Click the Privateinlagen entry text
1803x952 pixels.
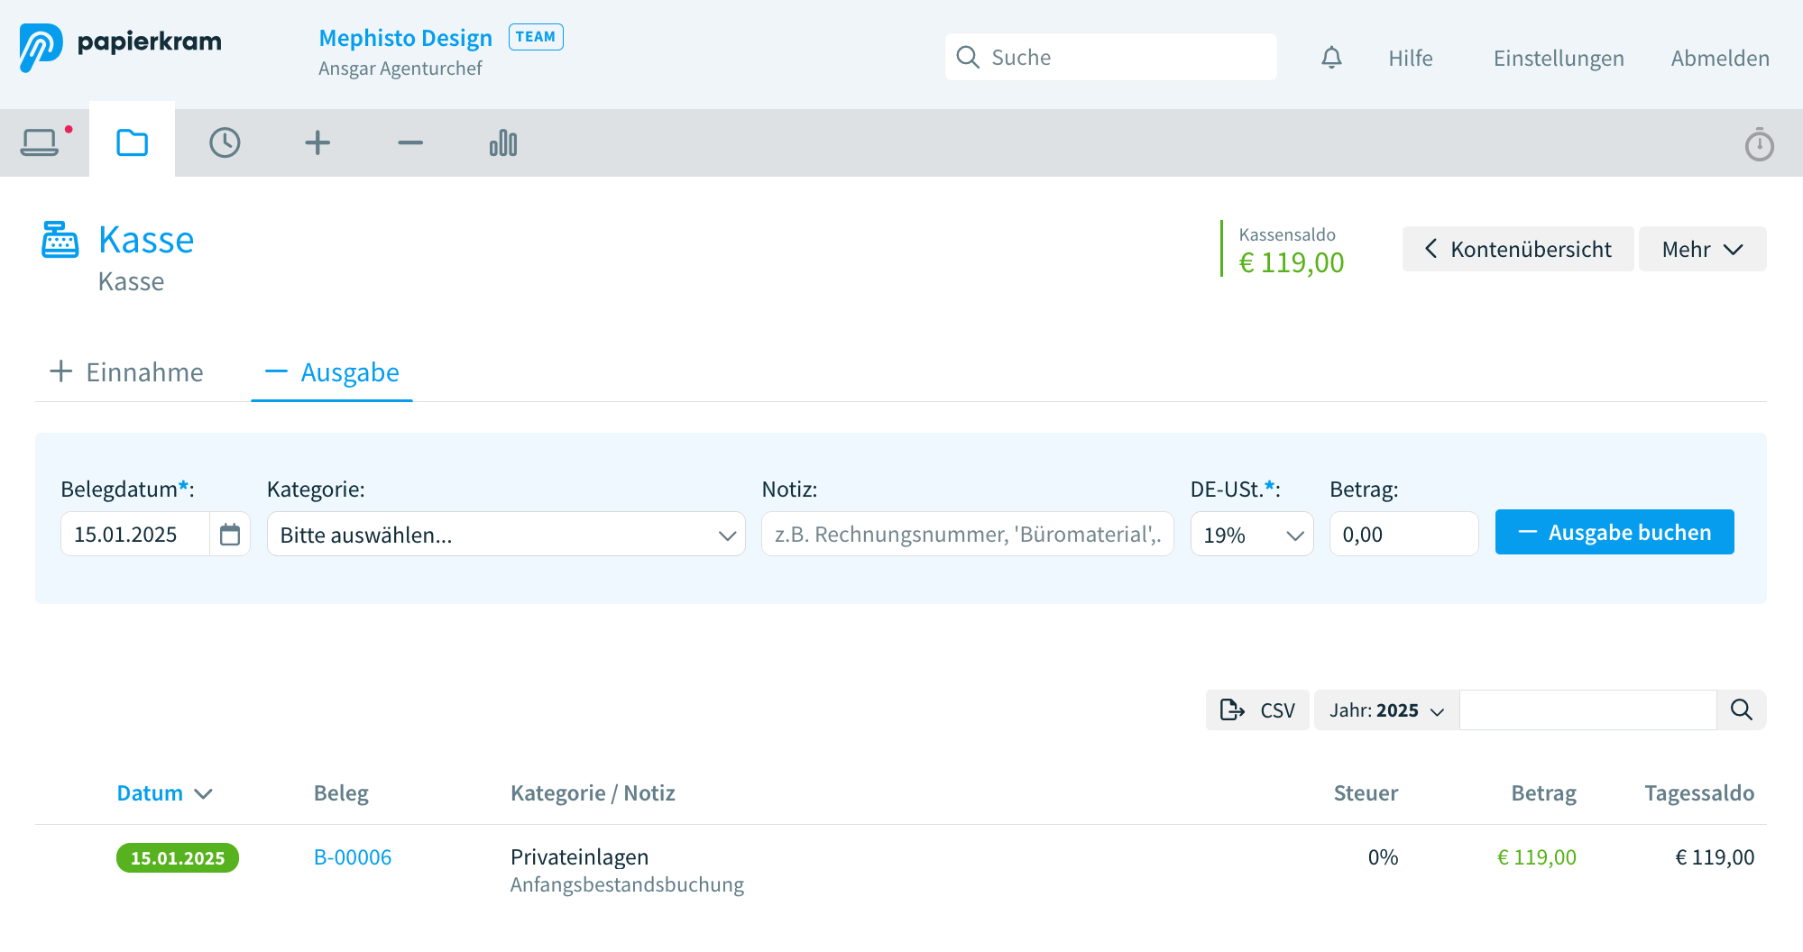point(579,856)
